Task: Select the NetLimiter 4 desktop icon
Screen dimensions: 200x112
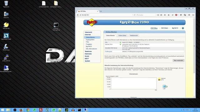Action: point(6,36)
